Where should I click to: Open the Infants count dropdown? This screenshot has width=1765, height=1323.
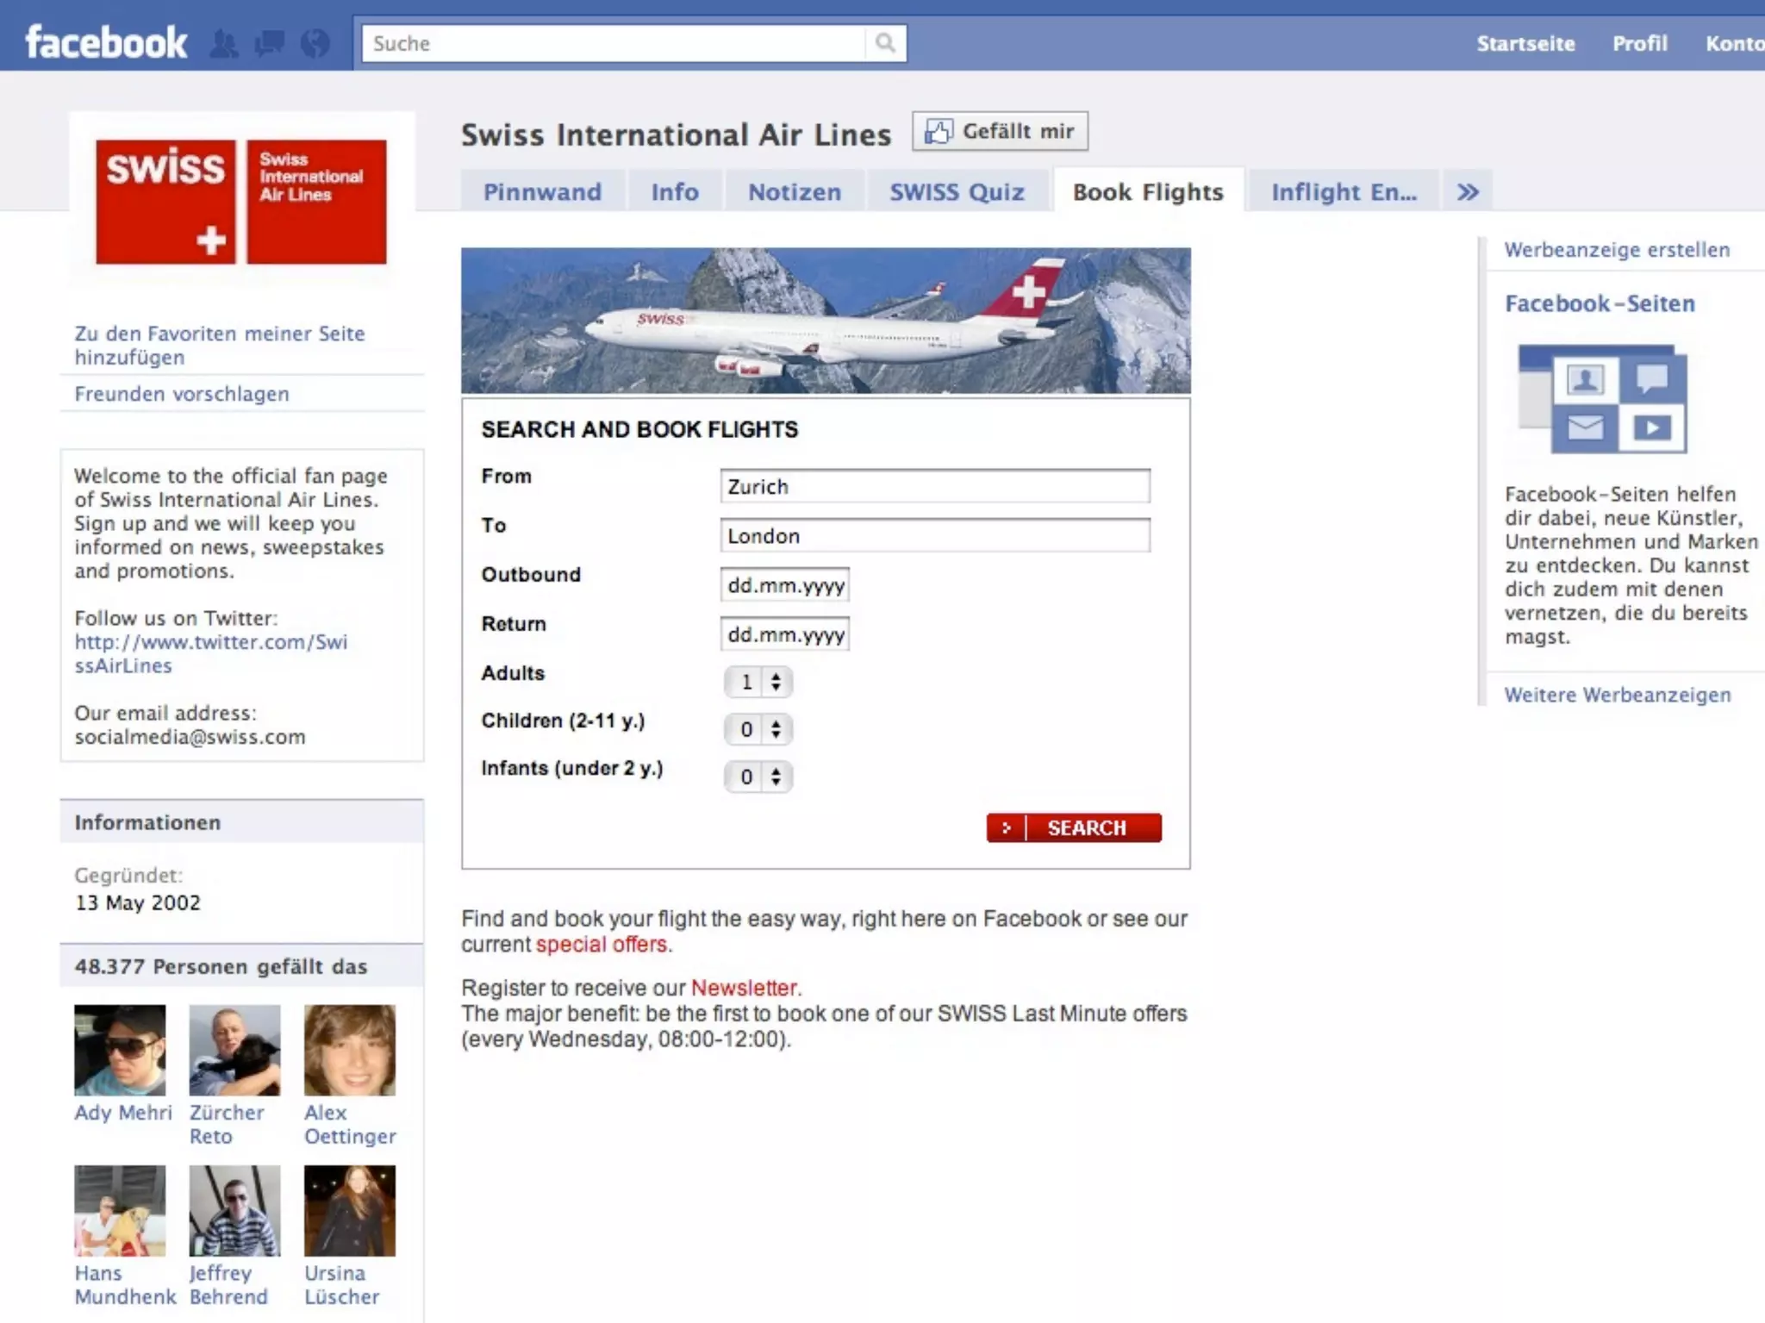click(x=758, y=777)
